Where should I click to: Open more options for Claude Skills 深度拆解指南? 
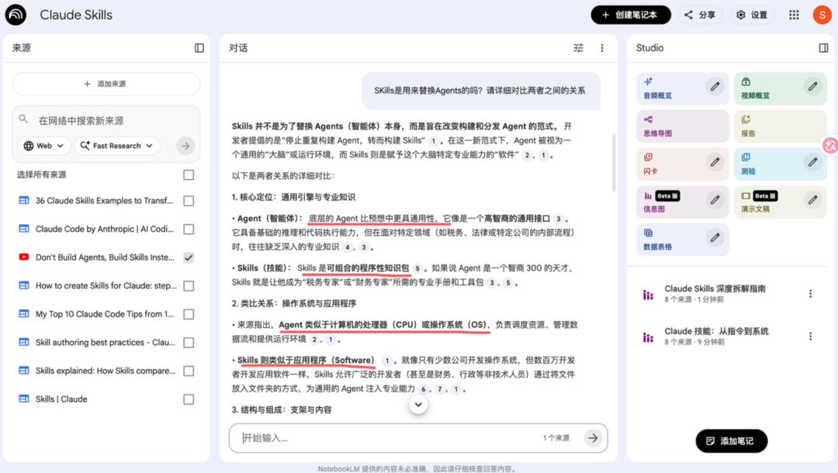click(810, 294)
